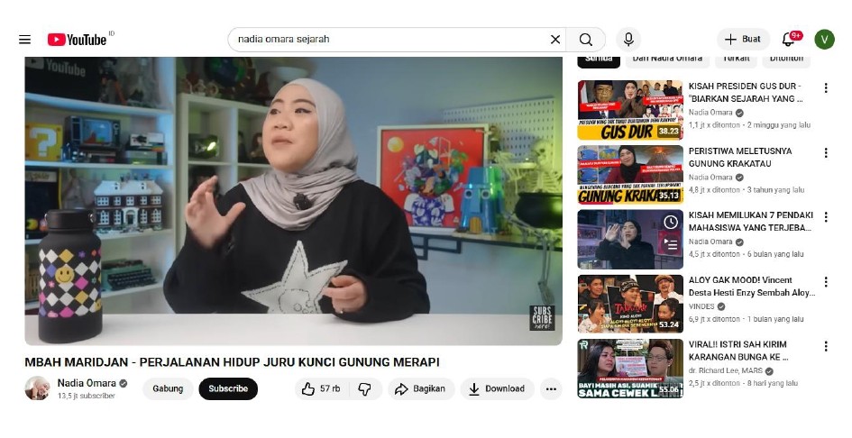Start voice search with microphone
The width and height of the screenshot is (852, 438).
click(628, 39)
